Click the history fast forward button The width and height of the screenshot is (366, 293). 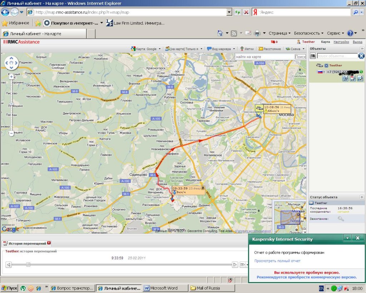tap(243, 265)
